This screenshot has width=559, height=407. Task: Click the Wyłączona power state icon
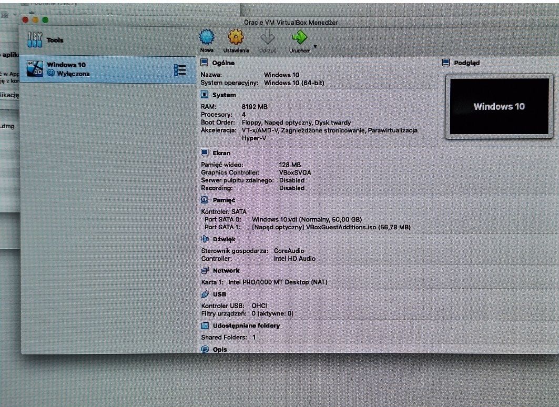click(52, 74)
